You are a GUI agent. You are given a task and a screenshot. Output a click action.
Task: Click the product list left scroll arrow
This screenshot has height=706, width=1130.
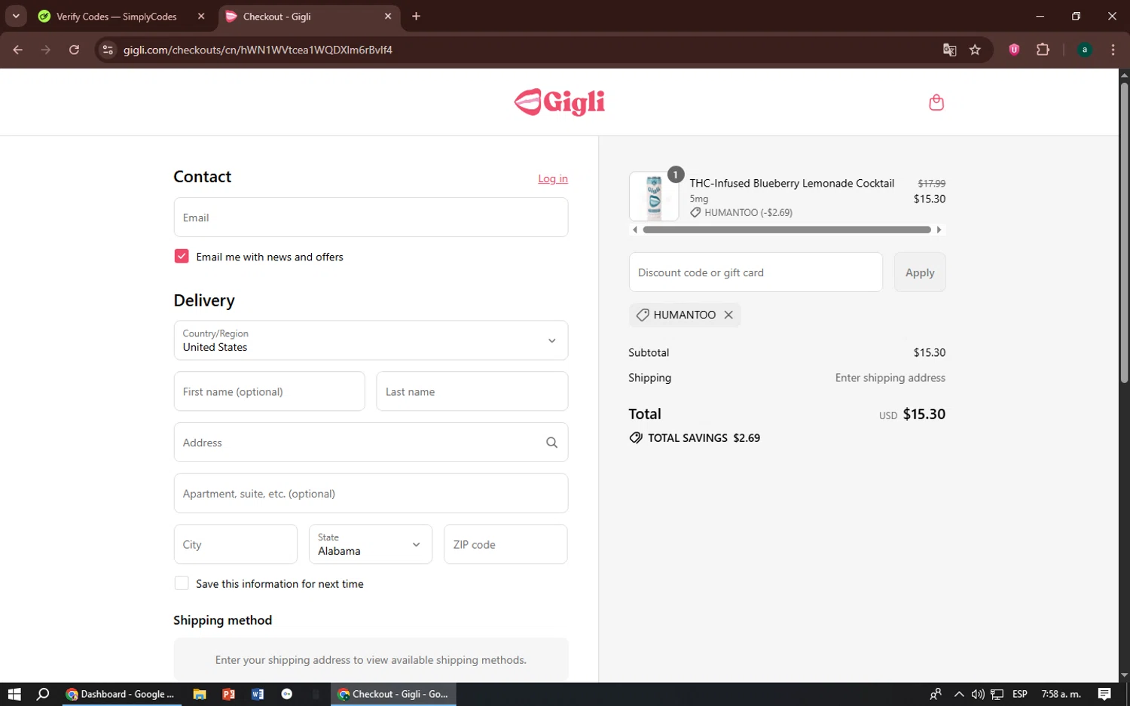coord(634,230)
